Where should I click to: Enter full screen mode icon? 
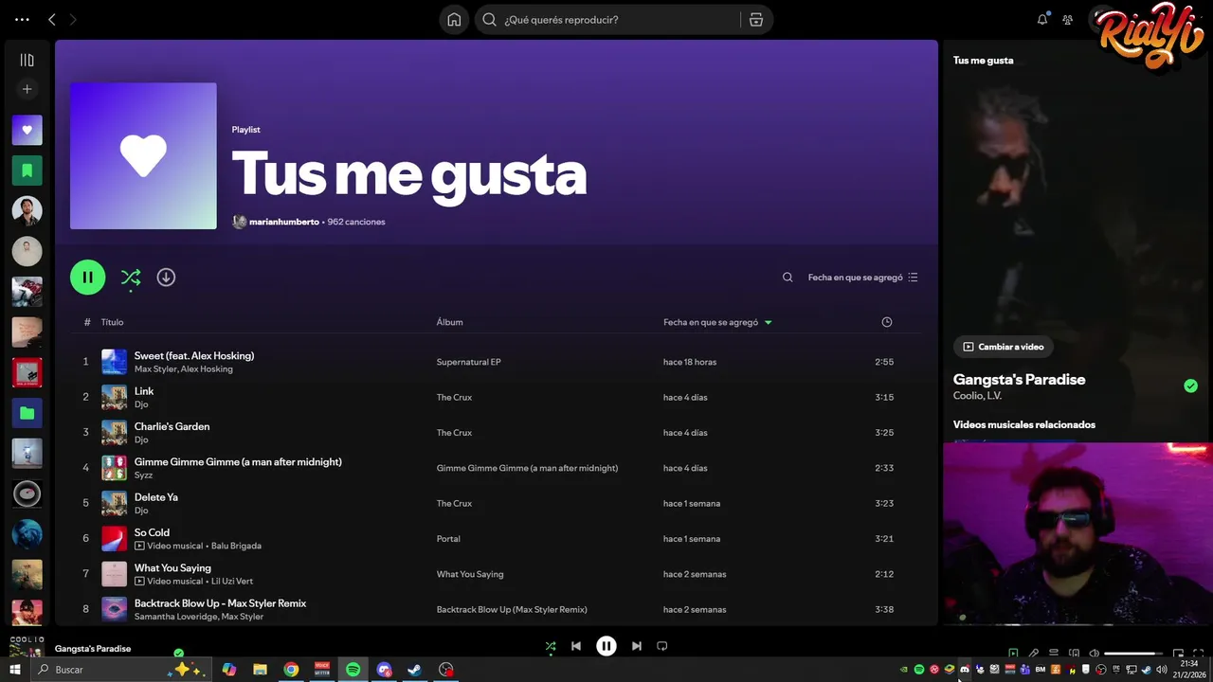coord(1198,653)
